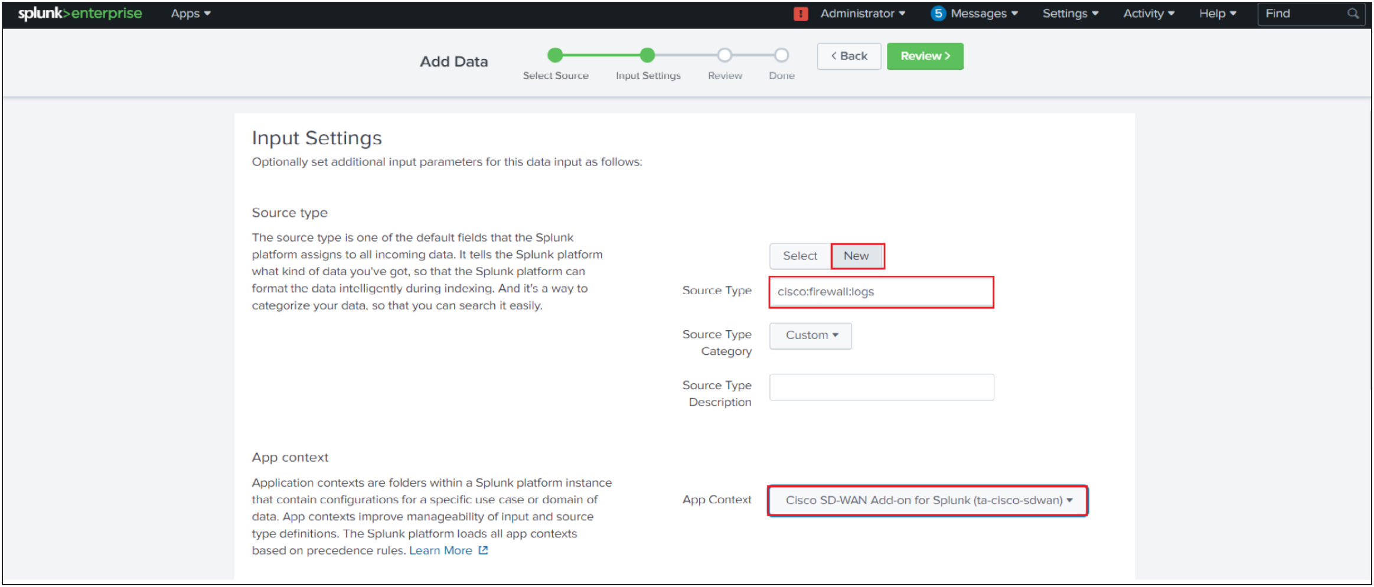Viewport: 1374px width, 587px height.
Task: Click the Select Source step marker
Action: [x=555, y=55]
